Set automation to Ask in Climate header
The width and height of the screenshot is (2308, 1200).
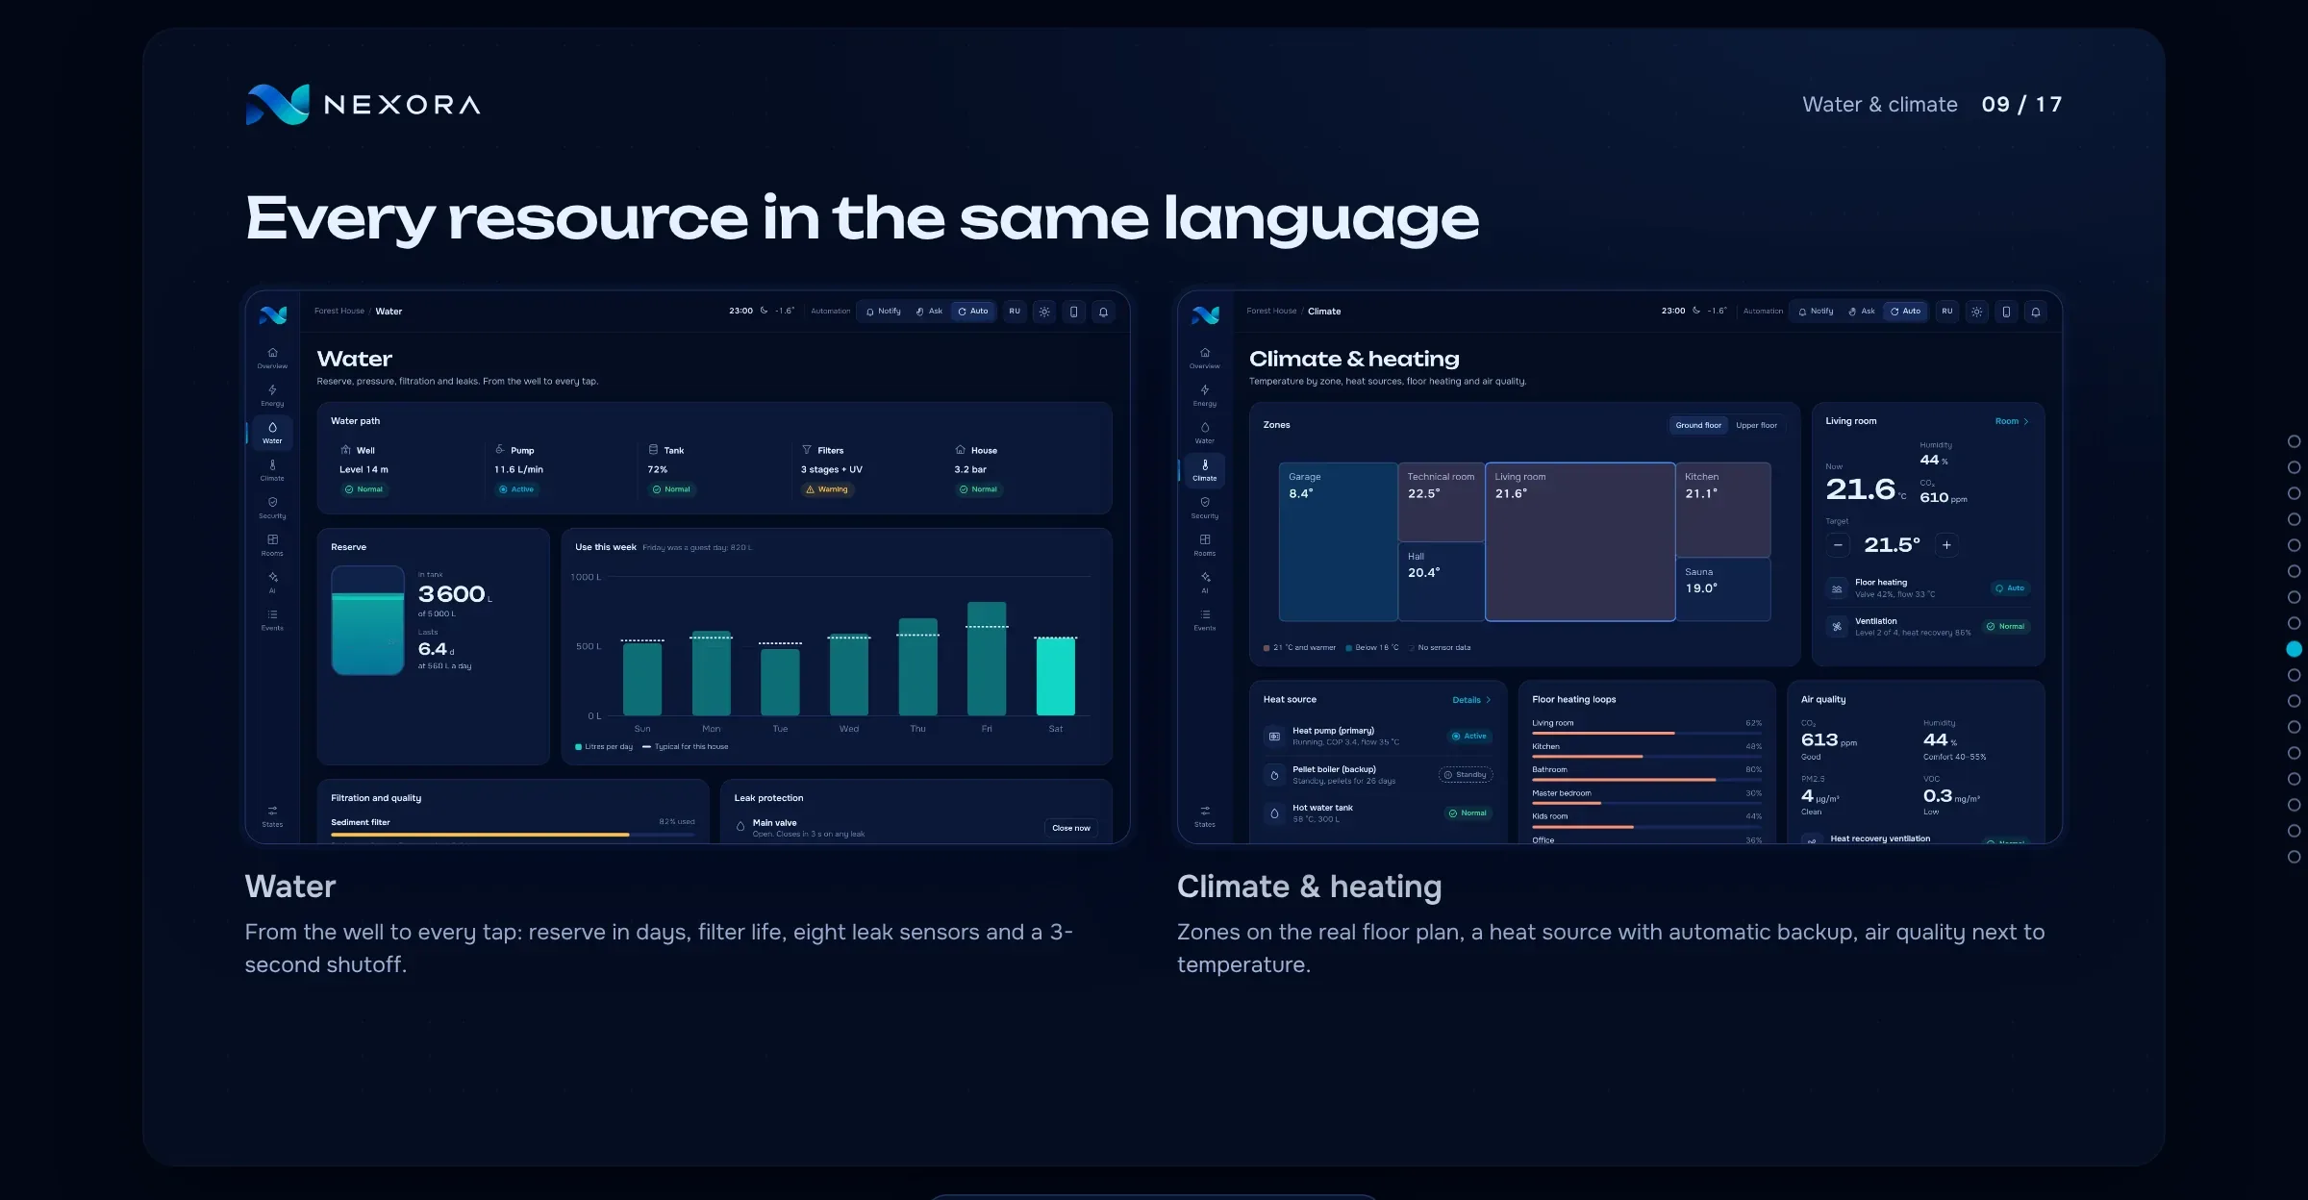click(x=1862, y=312)
